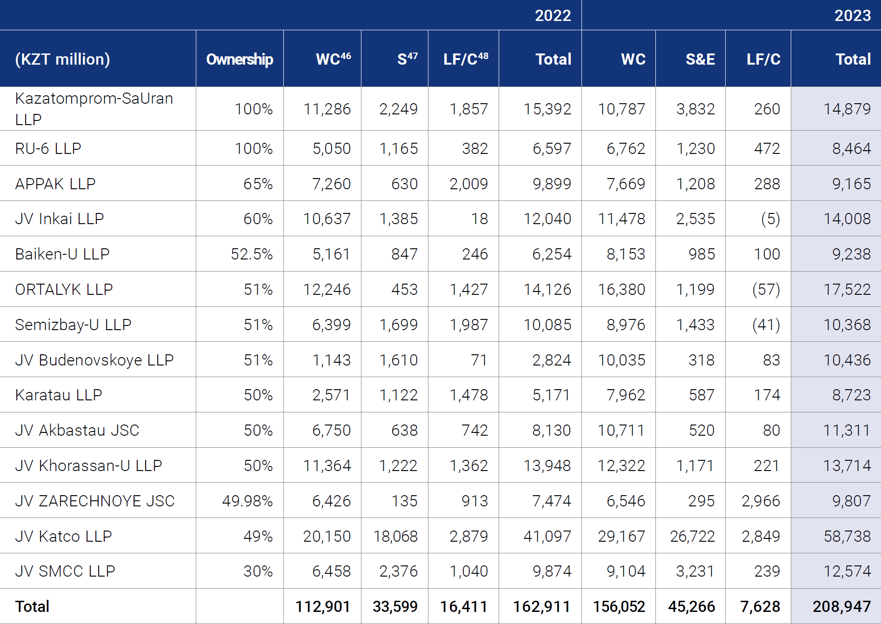Select the 15,392 total for Kazatomprom-SaUran
Image resolution: width=881 pixels, height=624 pixels.
(x=547, y=109)
